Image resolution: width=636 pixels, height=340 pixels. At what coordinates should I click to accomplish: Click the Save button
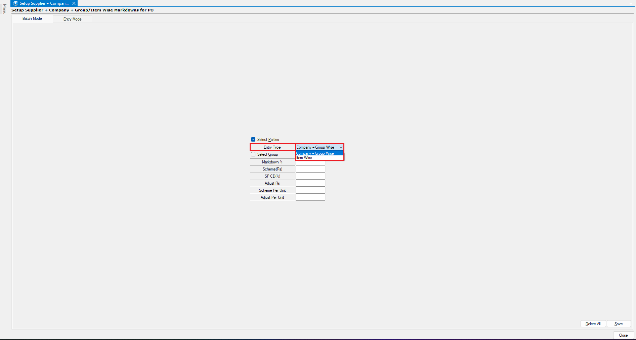[x=618, y=324]
